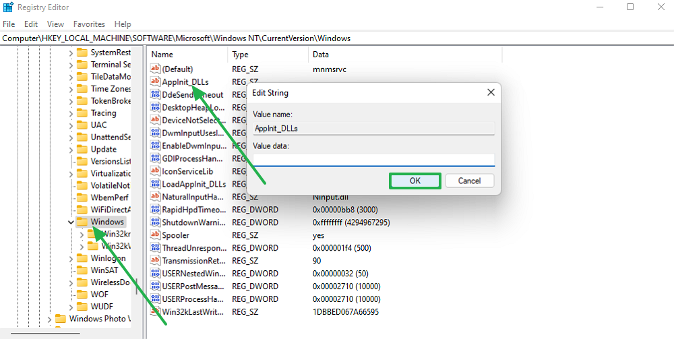
Task: Click the USERProcessHa... DWORD icon
Action: pos(155,299)
